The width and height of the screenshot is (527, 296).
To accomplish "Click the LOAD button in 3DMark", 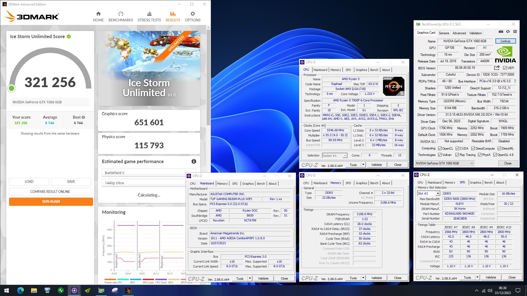I will click(29, 181).
